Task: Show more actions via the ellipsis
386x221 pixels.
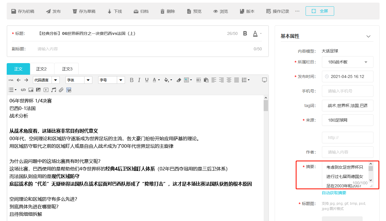Action: pyautogui.click(x=297, y=11)
